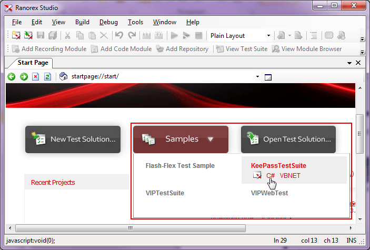Expand the top toolbar overflow arrow
Viewport: 370px width, 250px height.
point(362,39)
